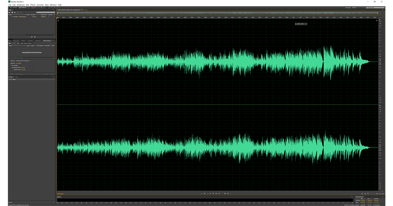393x206 pixels.
Task: Click the Run button in Match Volume
Action: click(x=52, y=74)
